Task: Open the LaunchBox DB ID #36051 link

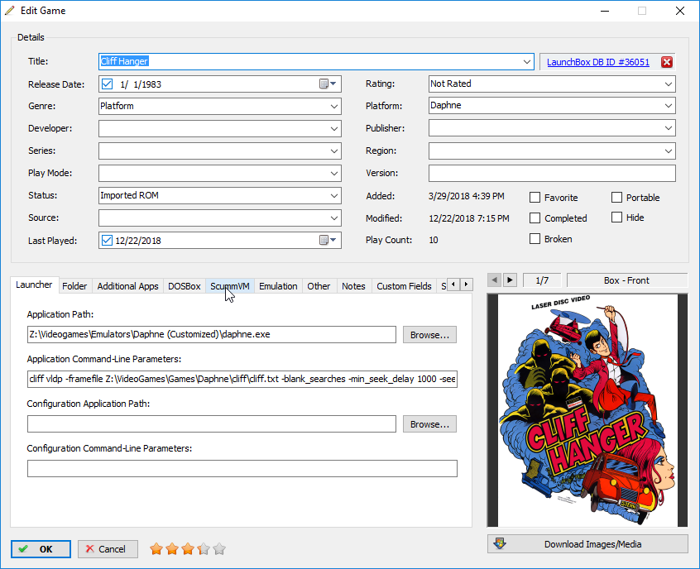Action: point(598,62)
